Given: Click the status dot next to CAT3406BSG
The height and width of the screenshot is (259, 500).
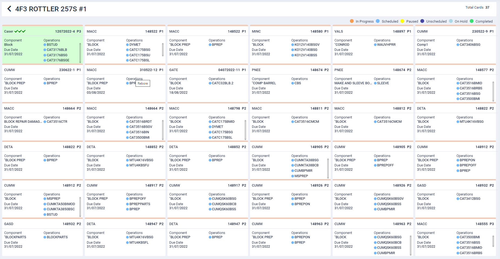Looking at the screenshot, I should 458,45.
